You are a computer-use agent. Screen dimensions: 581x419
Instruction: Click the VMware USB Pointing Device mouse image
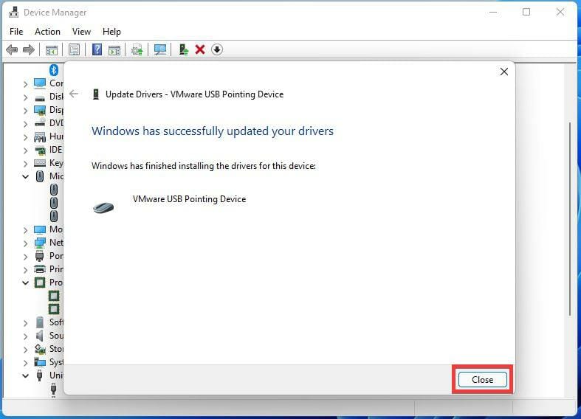(x=103, y=207)
